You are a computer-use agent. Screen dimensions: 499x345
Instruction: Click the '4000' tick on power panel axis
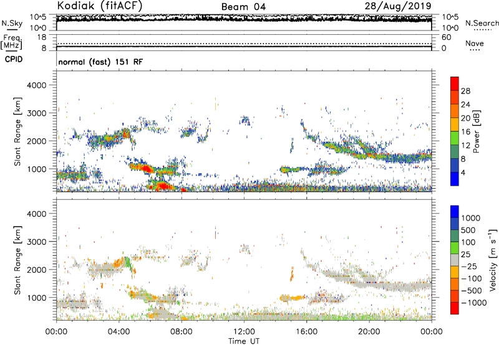click(x=36, y=85)
